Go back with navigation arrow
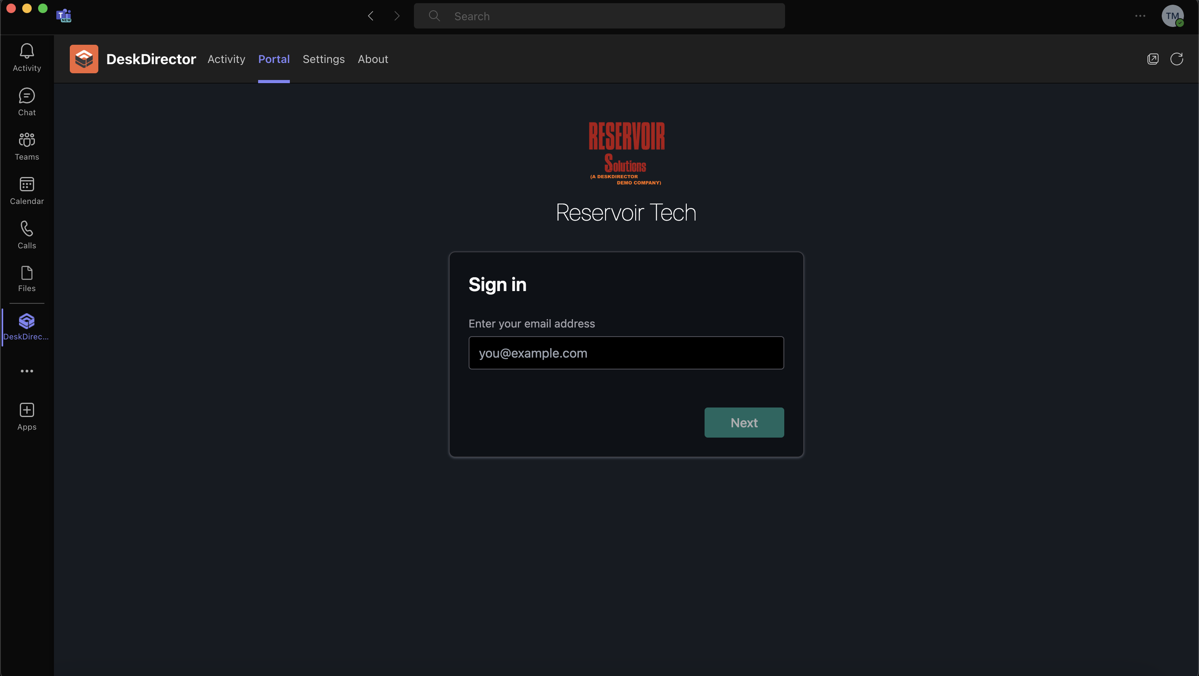Viewport: 1199px width, 676px height. [370, 16]
